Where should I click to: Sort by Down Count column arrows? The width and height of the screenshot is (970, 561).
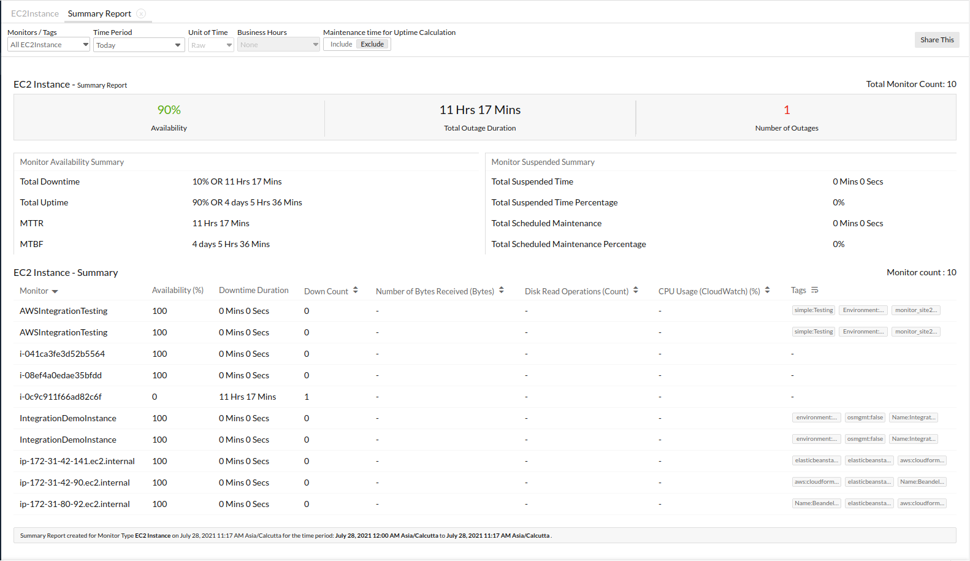click(x=356, y=291)
